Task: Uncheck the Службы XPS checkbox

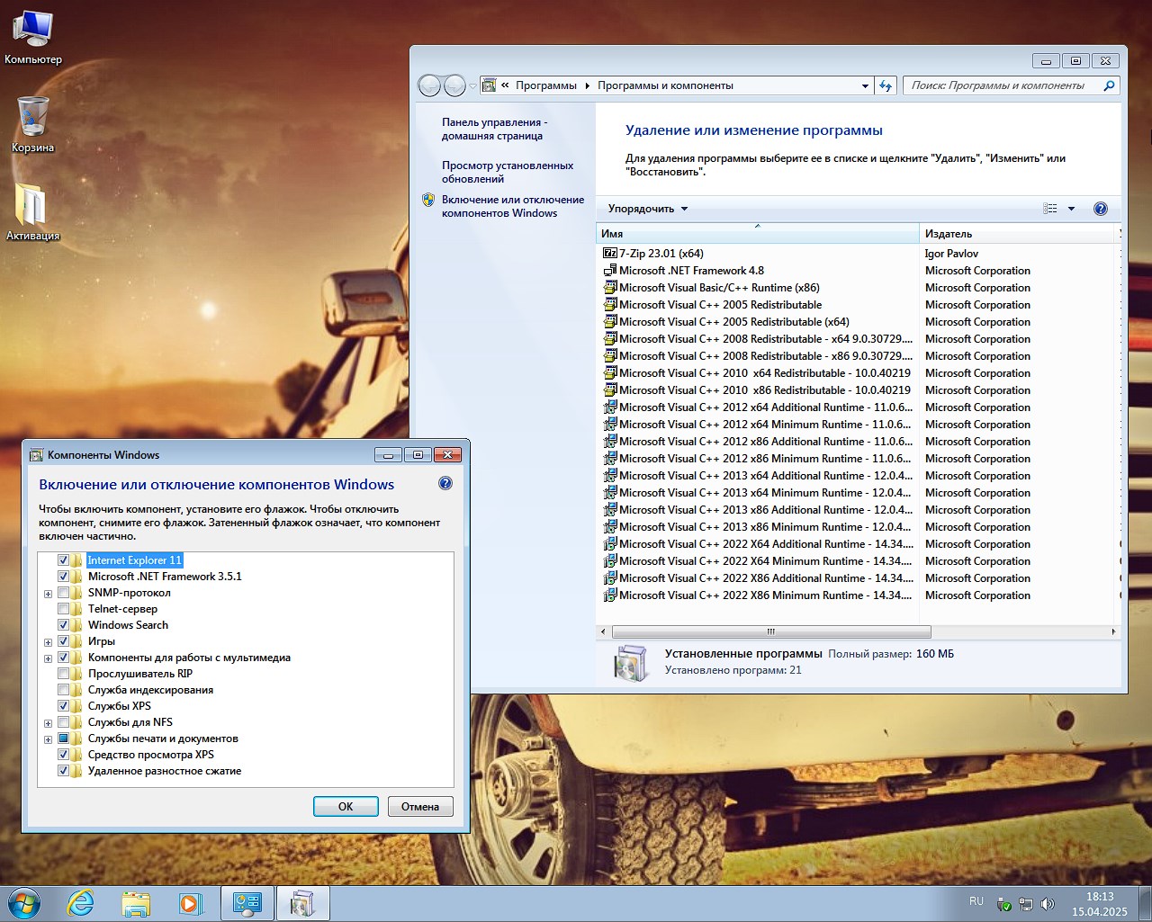Action: 63,706
